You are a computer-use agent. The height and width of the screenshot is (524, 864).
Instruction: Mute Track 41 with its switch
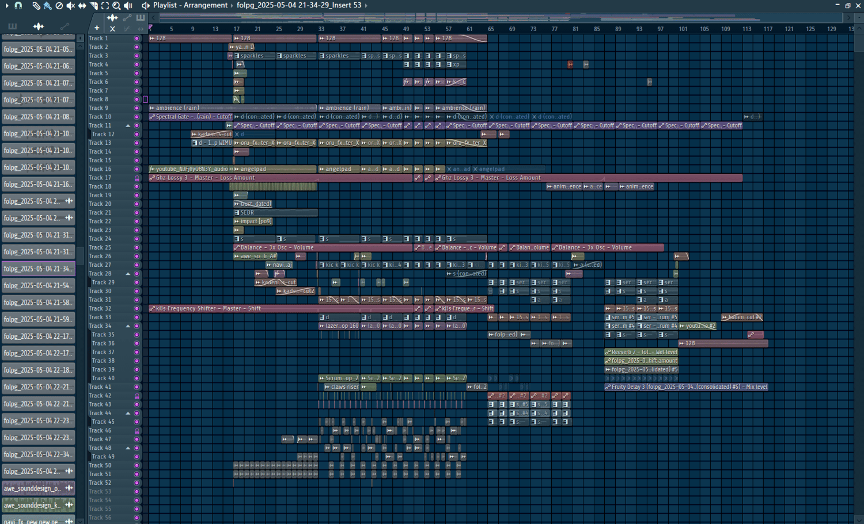(137, 387)
